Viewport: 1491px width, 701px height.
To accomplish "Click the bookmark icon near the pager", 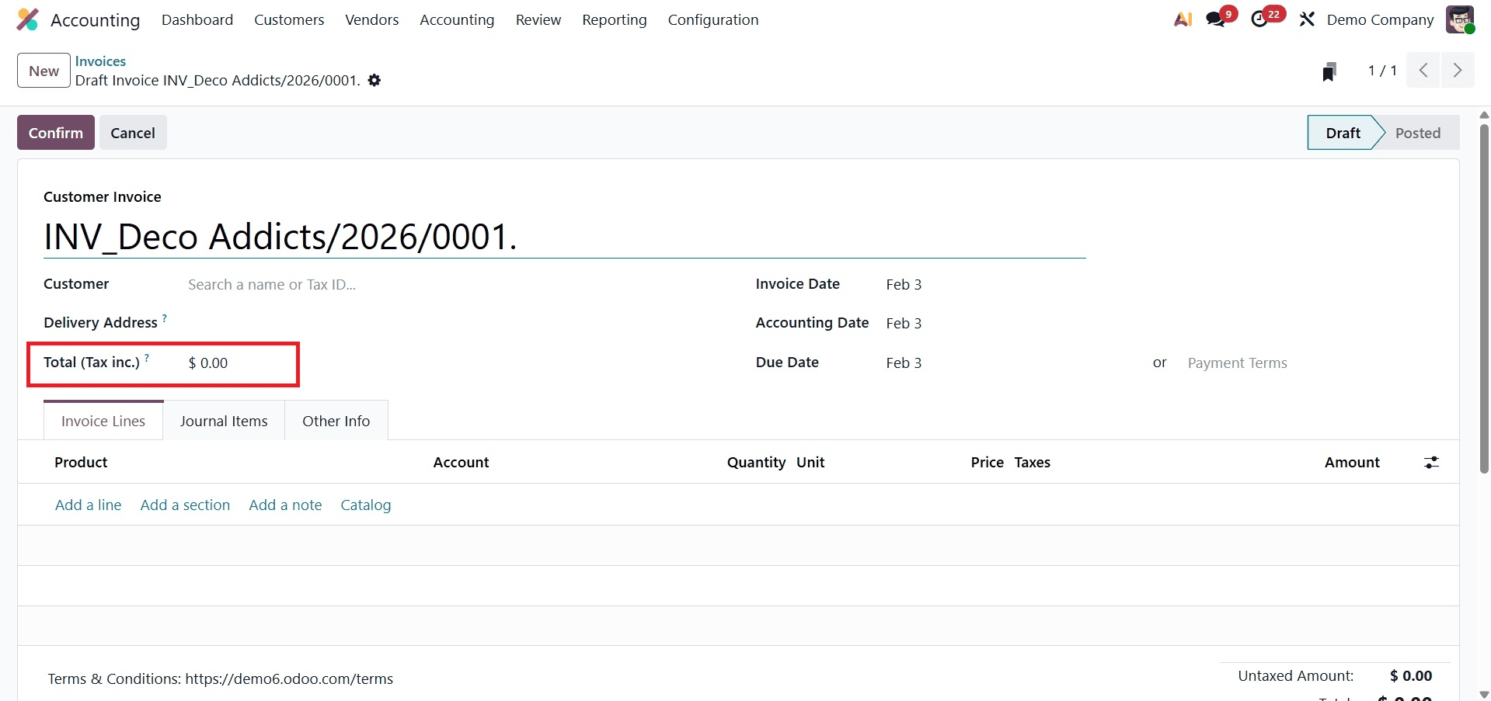I will tap(1329, 71).
